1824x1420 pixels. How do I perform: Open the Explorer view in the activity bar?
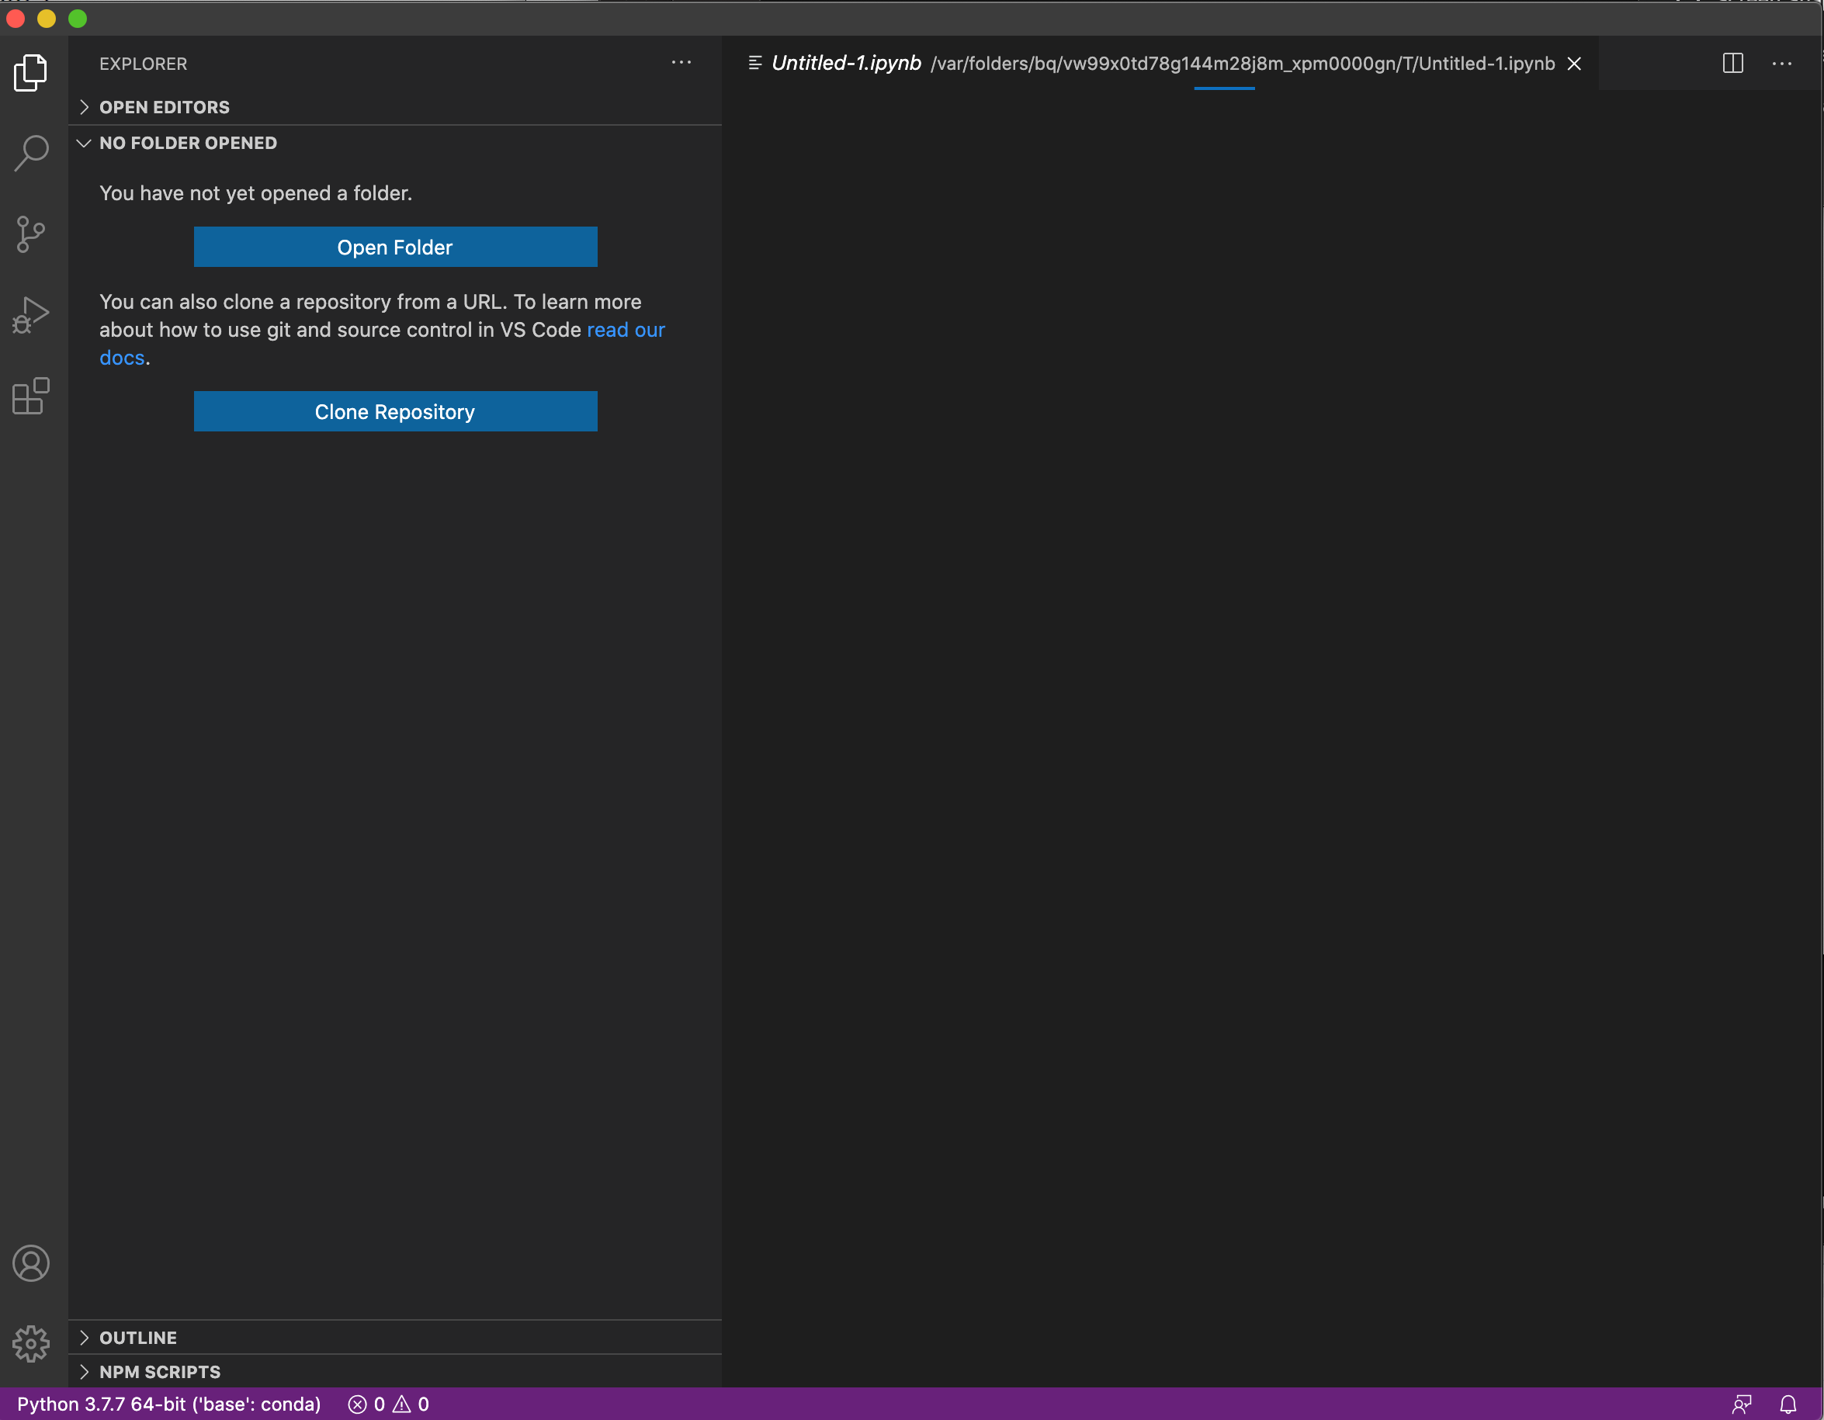tap(31, 73)
